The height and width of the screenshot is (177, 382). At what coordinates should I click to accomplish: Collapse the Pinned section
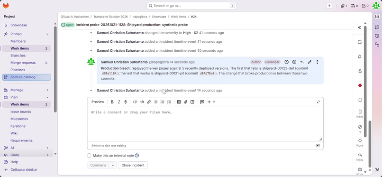coord(47,34)
